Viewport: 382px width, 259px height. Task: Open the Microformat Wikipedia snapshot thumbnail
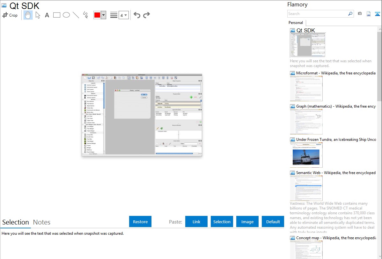(306, 88)
